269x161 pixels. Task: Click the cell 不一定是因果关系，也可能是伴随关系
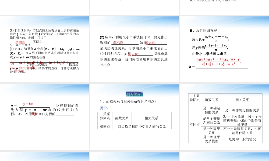click(x=242, y=131)
